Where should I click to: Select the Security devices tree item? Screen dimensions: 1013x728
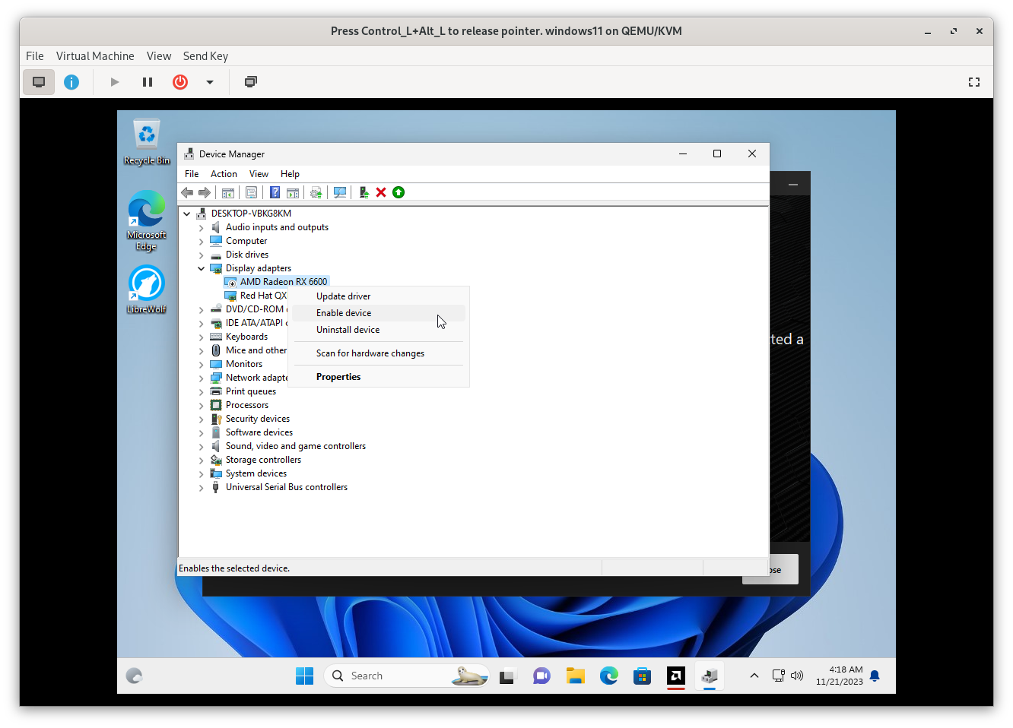[x=258, y=419]
